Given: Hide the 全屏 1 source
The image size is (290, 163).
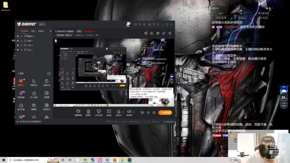Looking at the screenshot, I should [x=18, y=41].
